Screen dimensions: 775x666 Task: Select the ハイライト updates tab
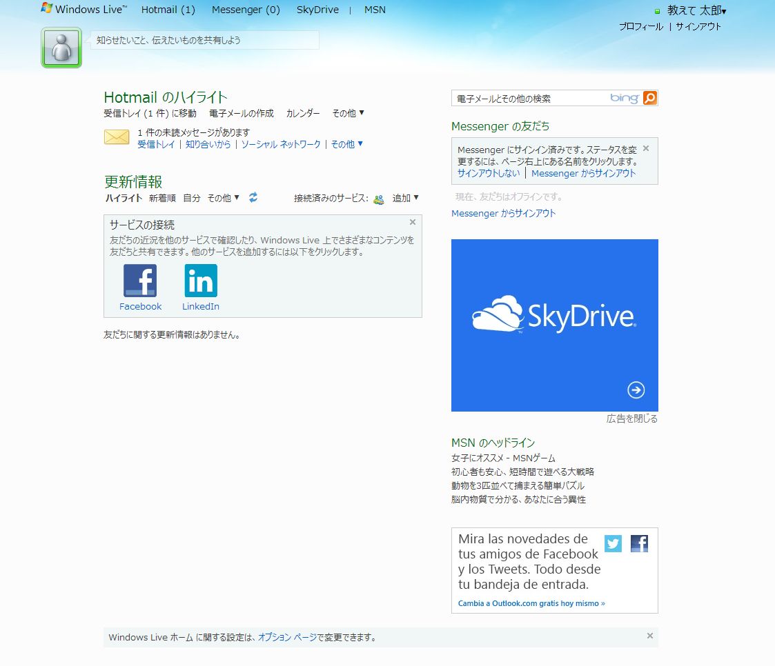[x=124, y=198]
